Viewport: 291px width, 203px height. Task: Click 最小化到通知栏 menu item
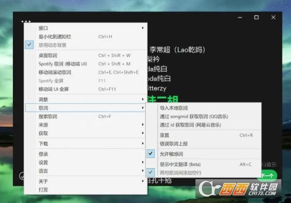[55, 36]
